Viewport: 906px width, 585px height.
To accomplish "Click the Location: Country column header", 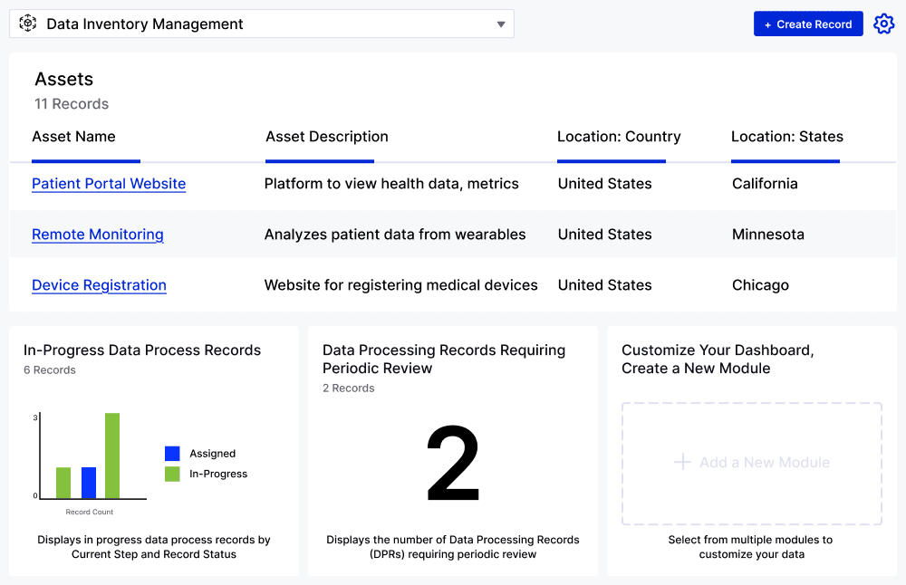I will tap(619, 137).
